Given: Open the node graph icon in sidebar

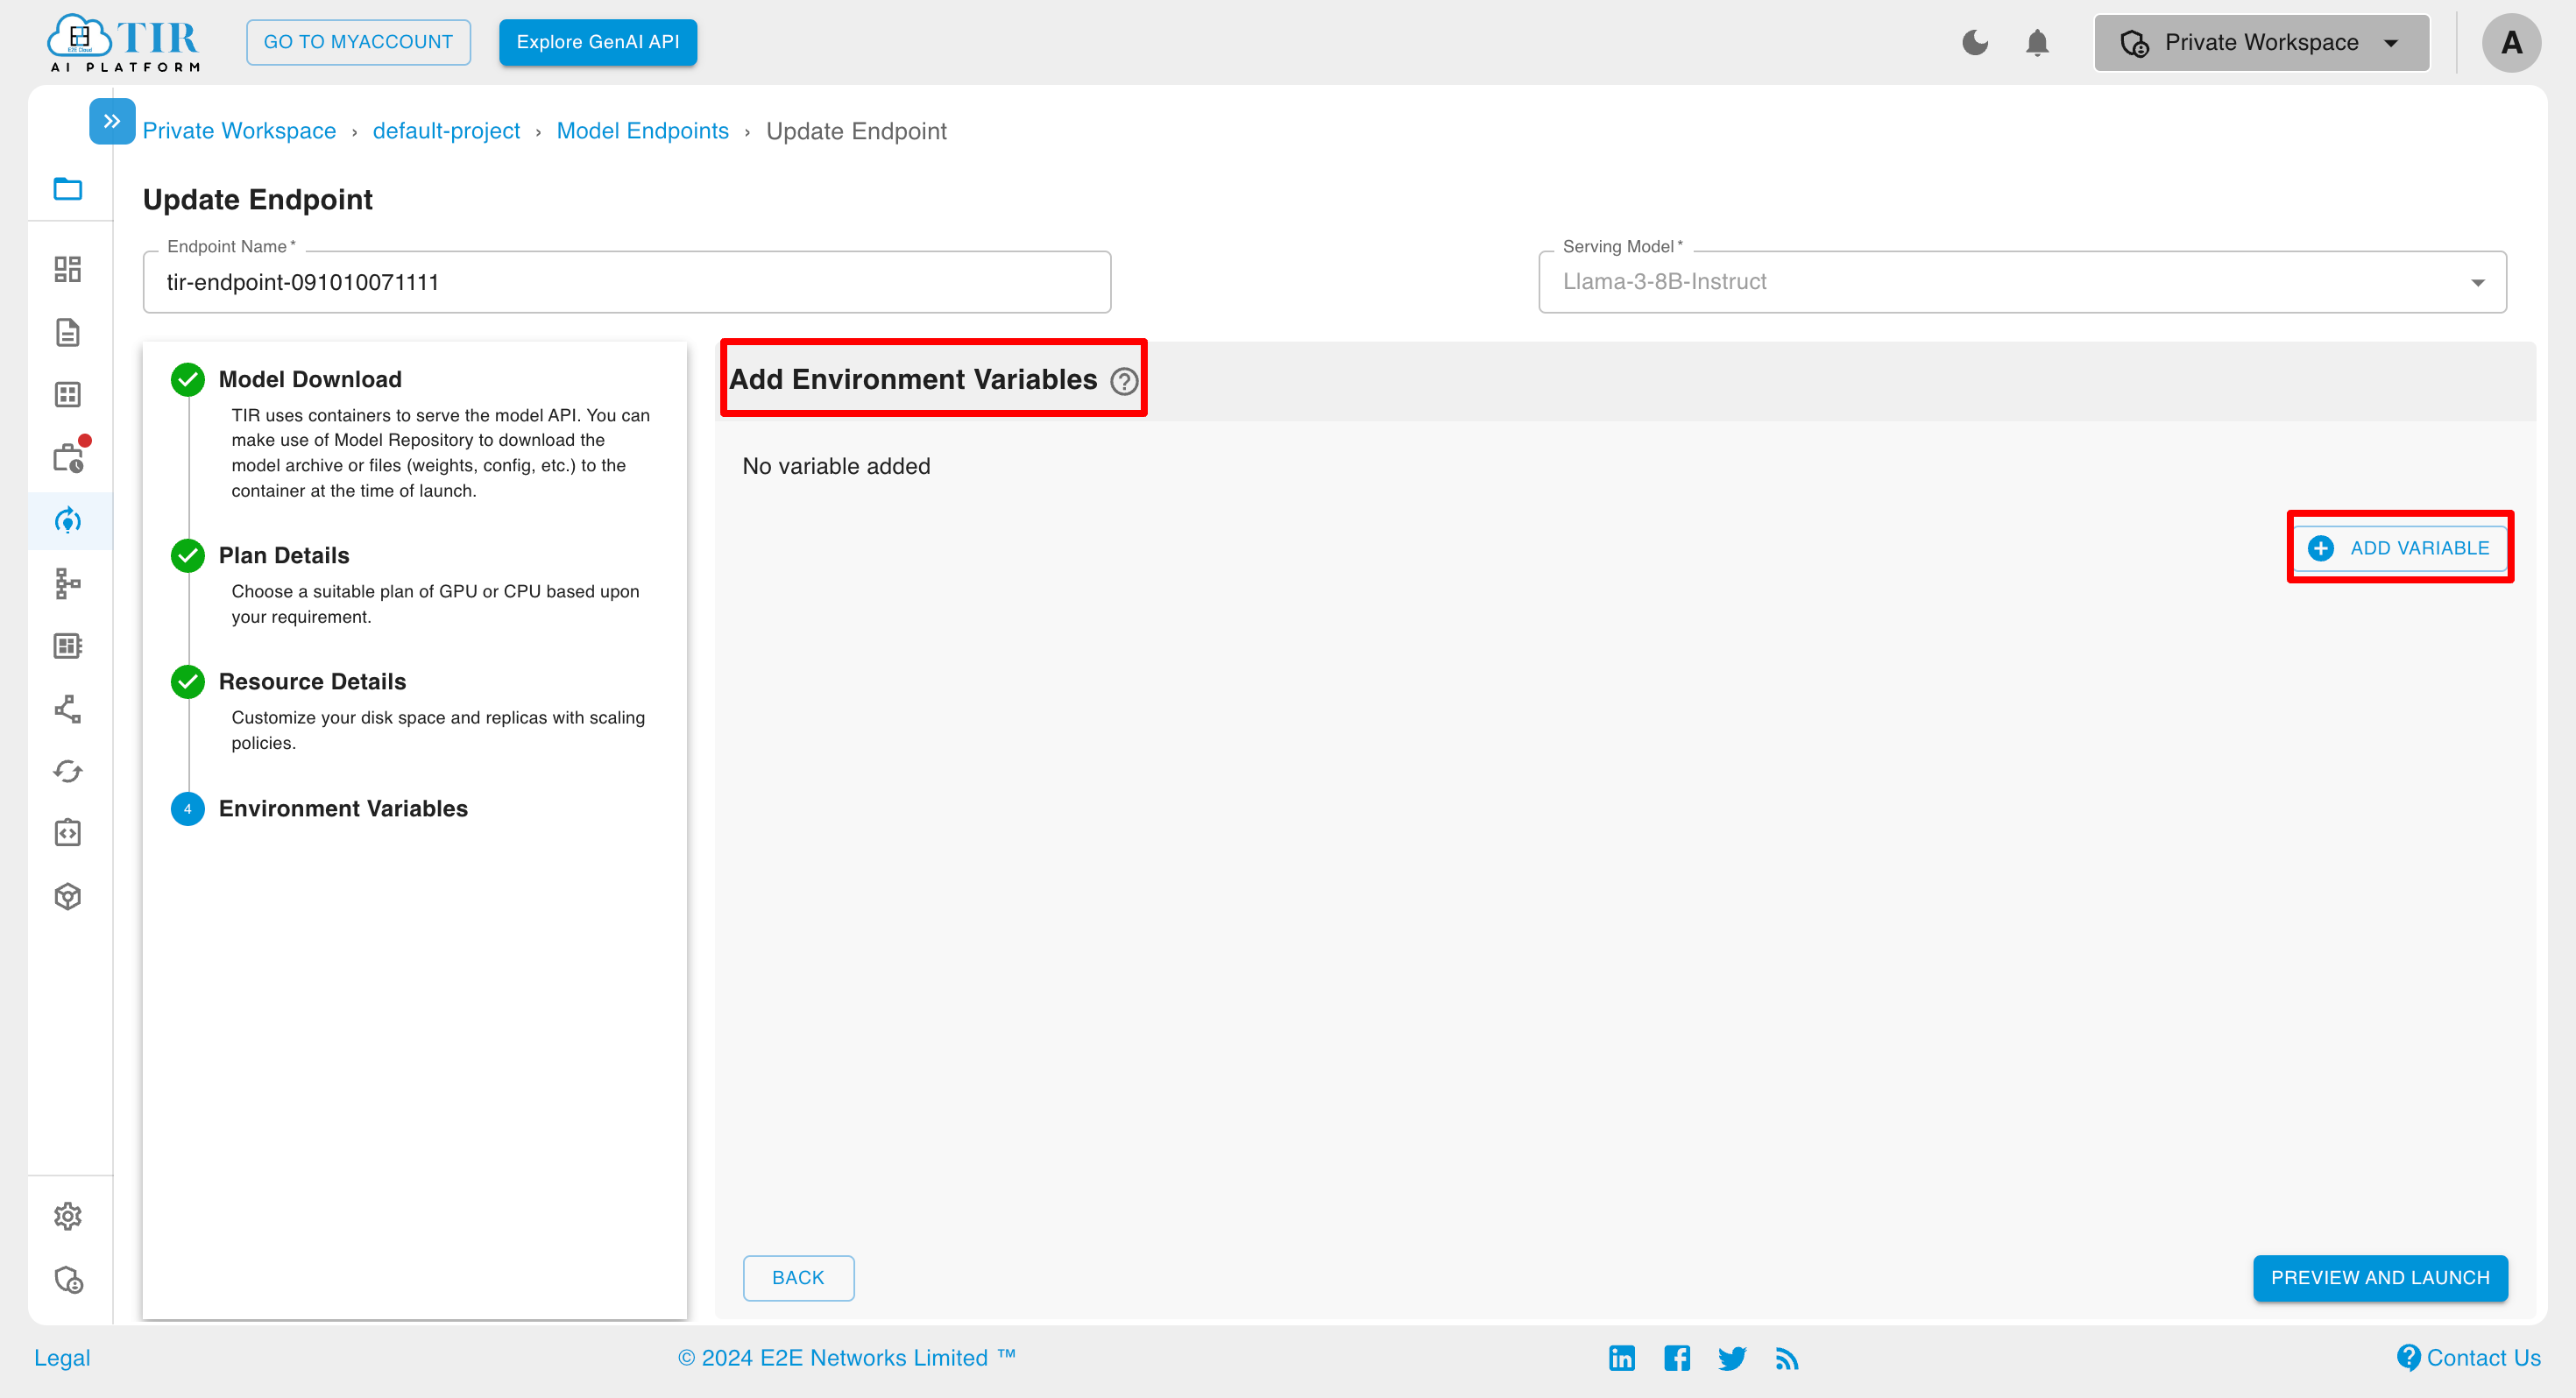Looking at the screenshot, I should (68, 709).
